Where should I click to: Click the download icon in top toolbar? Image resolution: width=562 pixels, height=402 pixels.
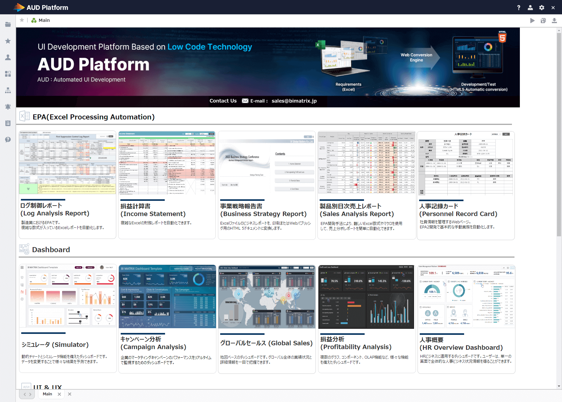(554, 21)
